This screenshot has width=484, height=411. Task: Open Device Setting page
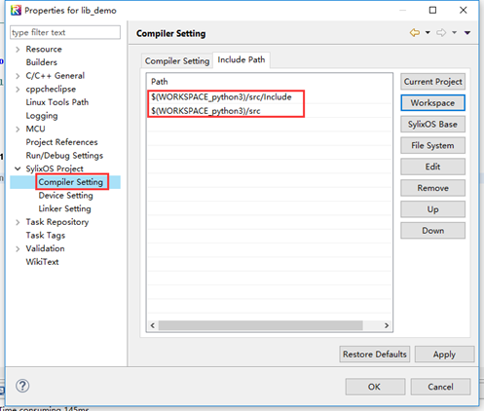[66, 196]
